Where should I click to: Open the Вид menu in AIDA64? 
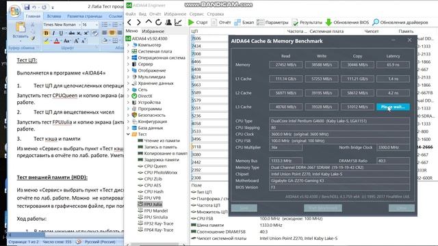pyautogui.click(x=142, y=14)
